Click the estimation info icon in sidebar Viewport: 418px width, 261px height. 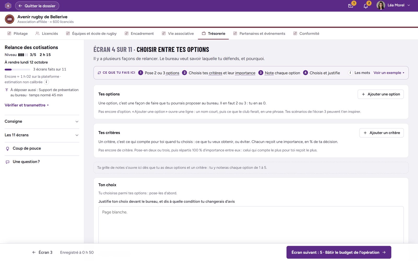click(x=46, y=82)
